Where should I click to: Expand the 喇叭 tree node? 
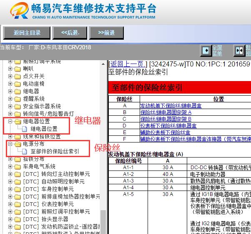10,69
